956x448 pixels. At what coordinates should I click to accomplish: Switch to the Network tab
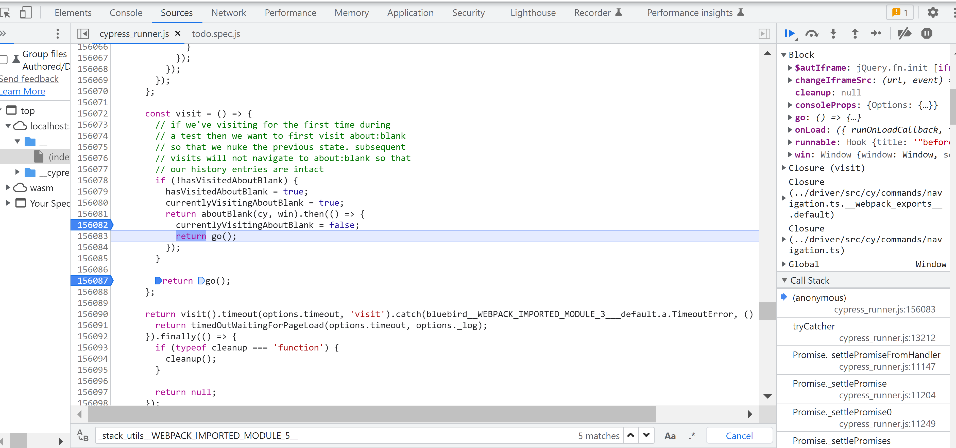click(x=228, y=13)
